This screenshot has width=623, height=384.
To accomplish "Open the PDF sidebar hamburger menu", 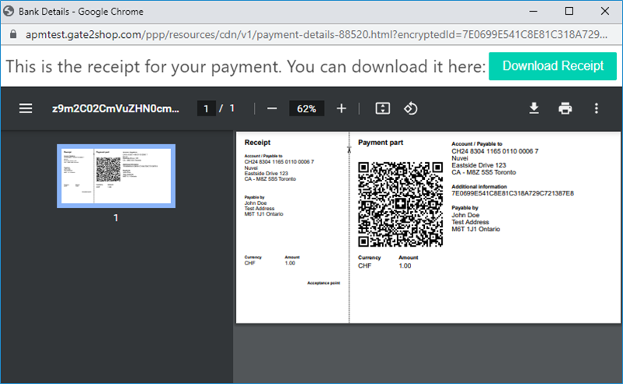I will point(26,109).
